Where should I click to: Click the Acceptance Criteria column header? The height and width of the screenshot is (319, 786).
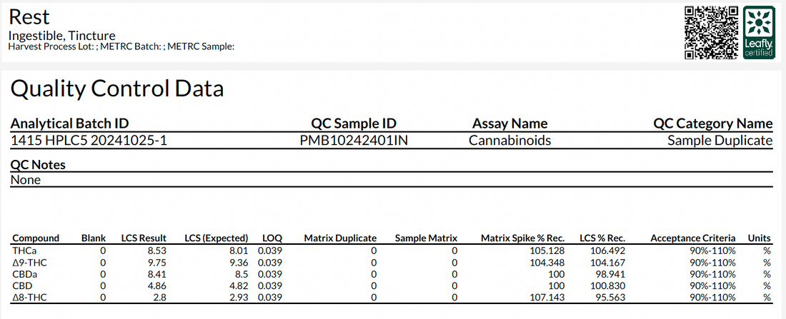click(x=692, y=238)
